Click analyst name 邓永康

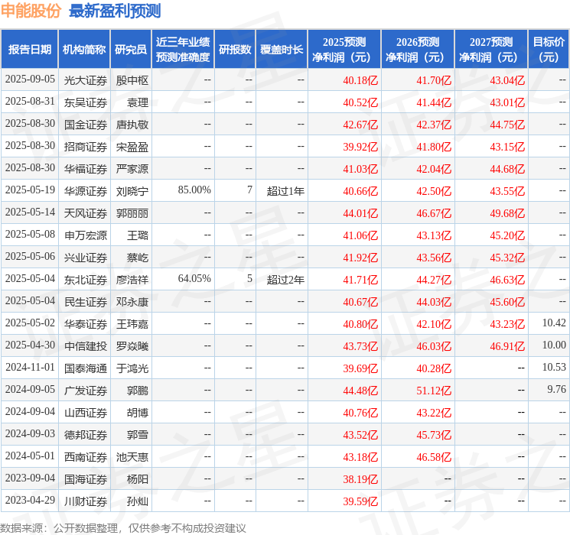[x=132, y=302]
